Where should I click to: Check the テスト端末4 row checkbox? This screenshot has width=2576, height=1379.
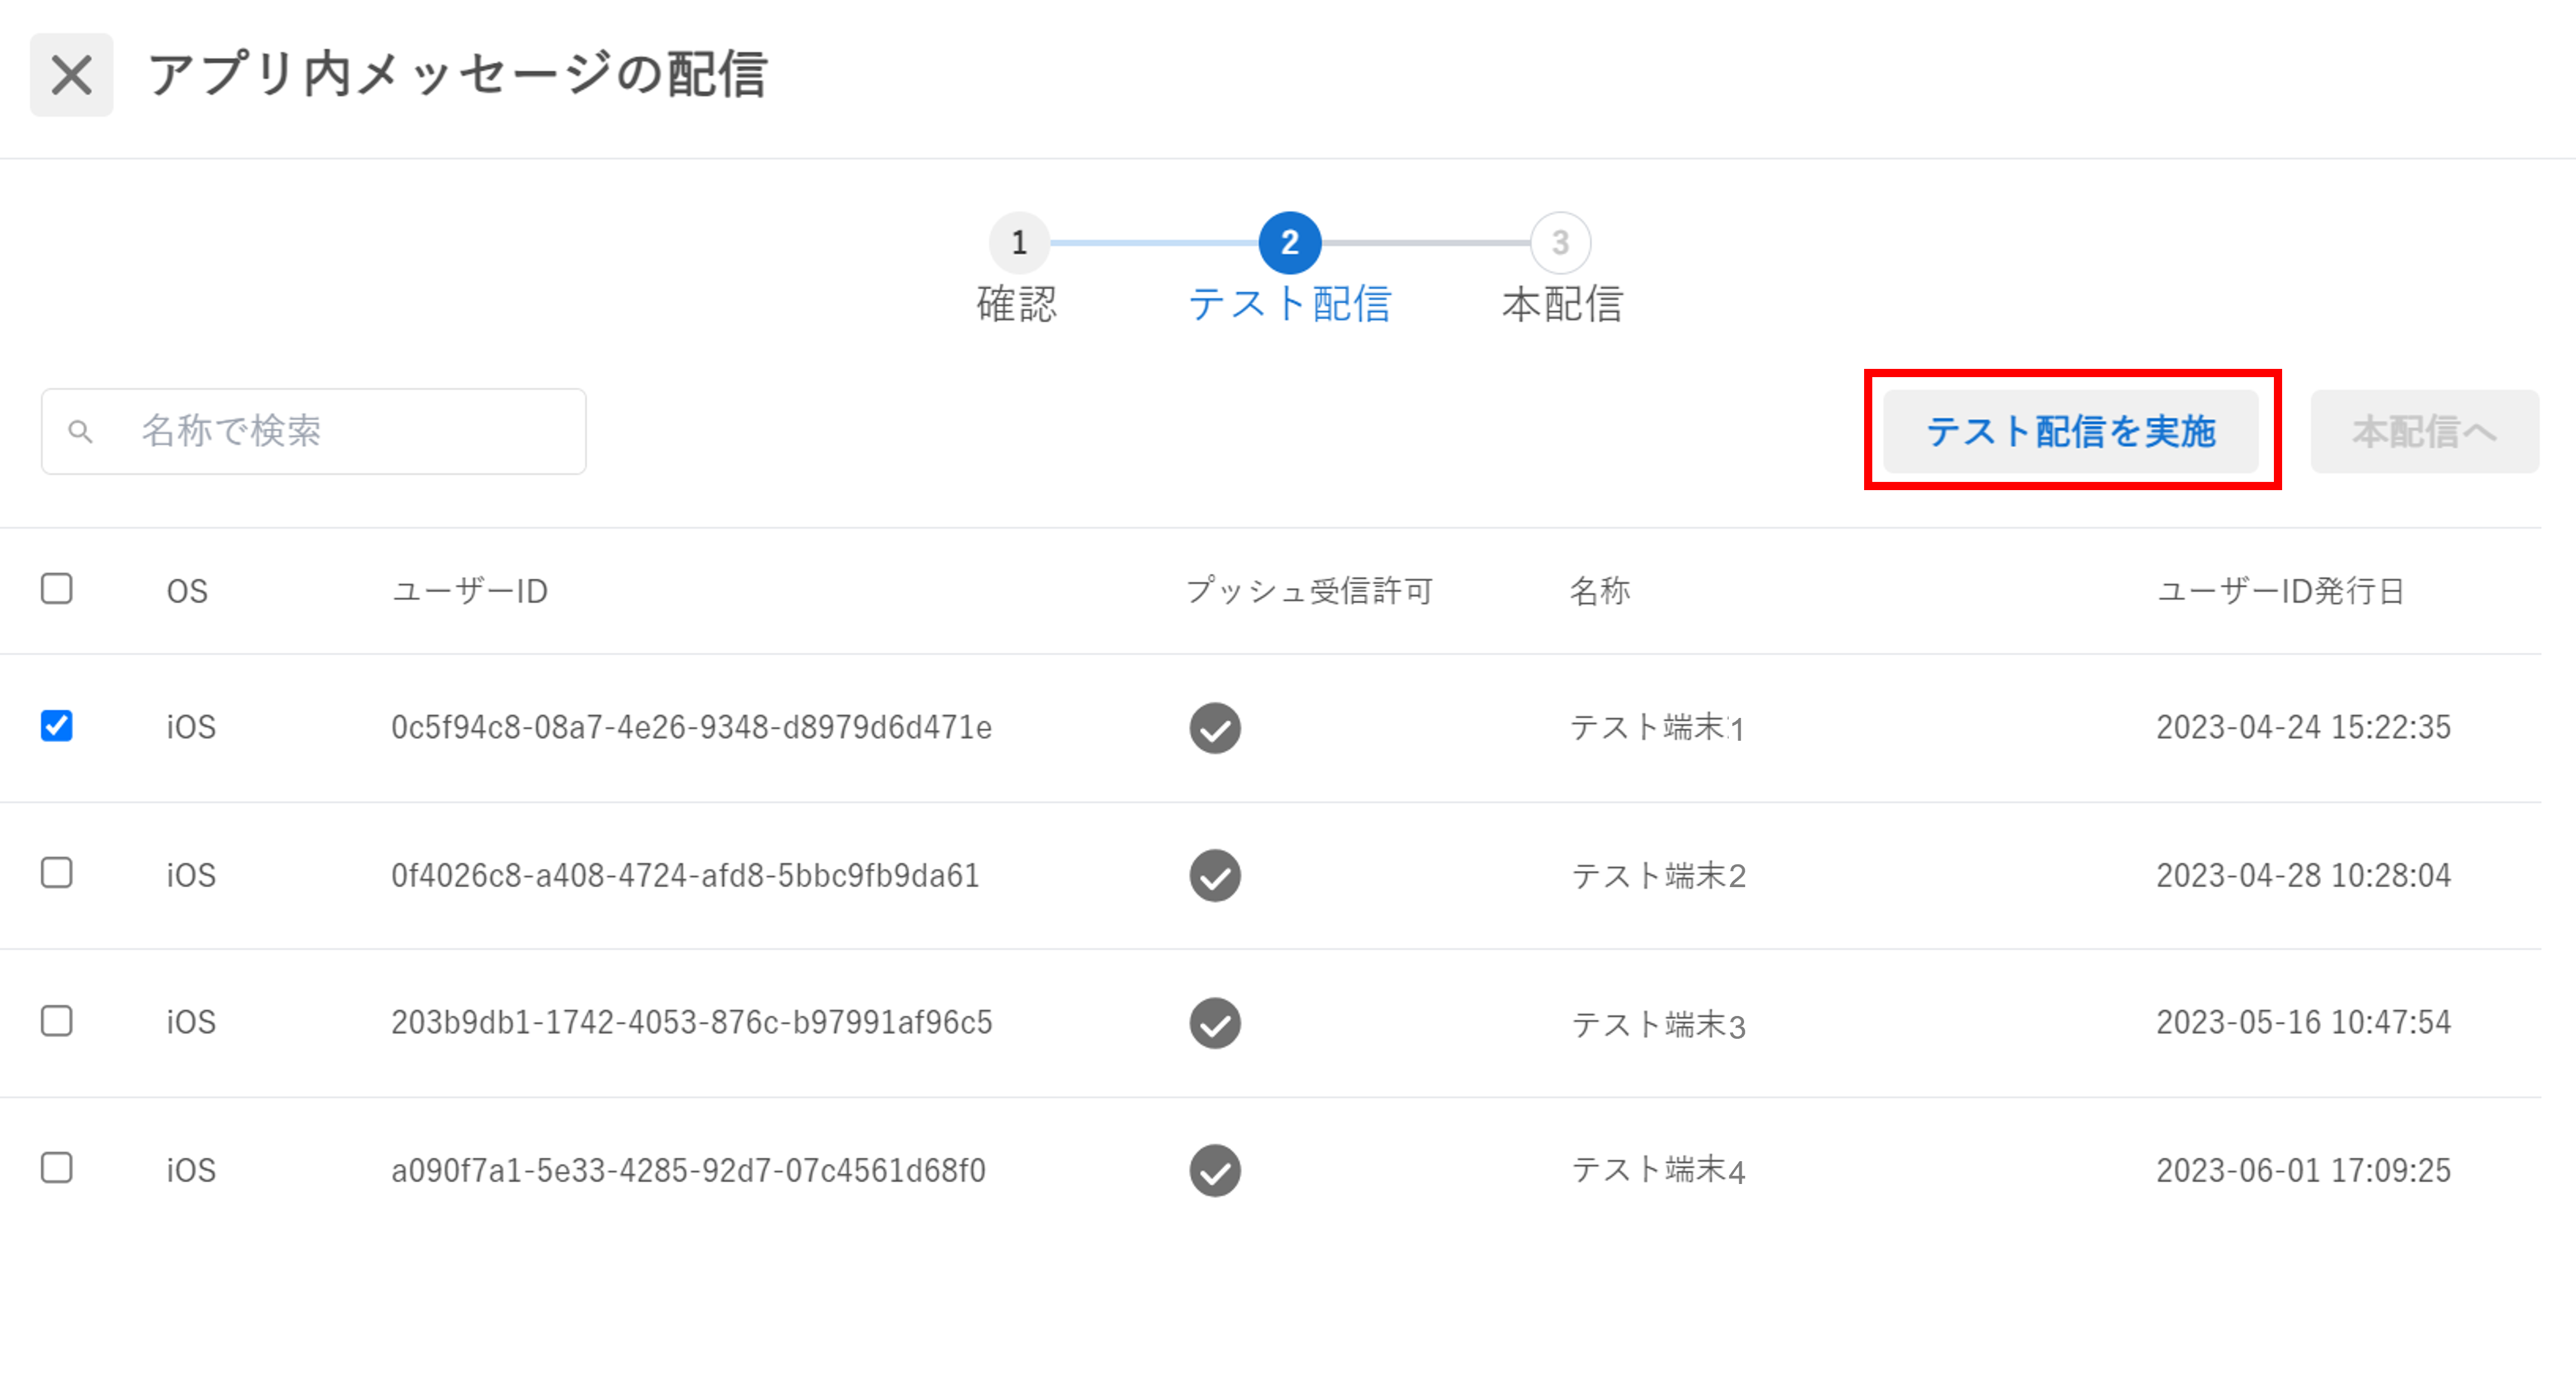pyautogui.click(x=57, y=1168)
